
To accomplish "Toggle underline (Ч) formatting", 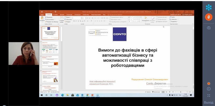I will point(78,21).
